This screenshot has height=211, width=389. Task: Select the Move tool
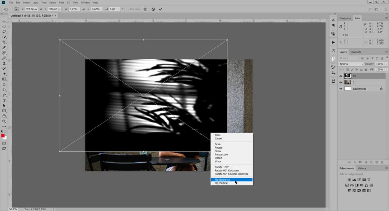click(4, 21)
